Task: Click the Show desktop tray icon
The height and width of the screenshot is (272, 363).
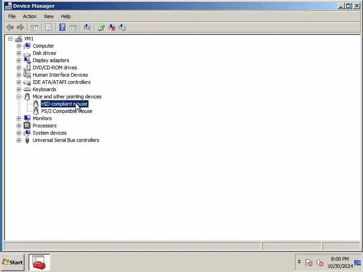Action: [358, 262]
